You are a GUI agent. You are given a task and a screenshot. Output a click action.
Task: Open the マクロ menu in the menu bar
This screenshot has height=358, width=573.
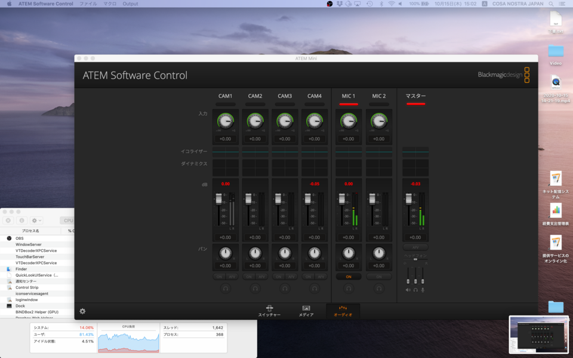point(110,4)
